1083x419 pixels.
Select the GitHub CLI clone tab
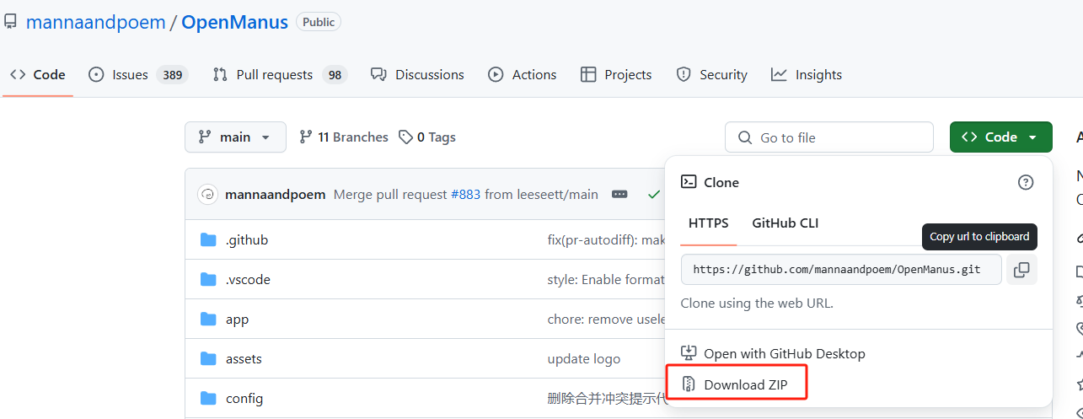click(x=785, y=223)
